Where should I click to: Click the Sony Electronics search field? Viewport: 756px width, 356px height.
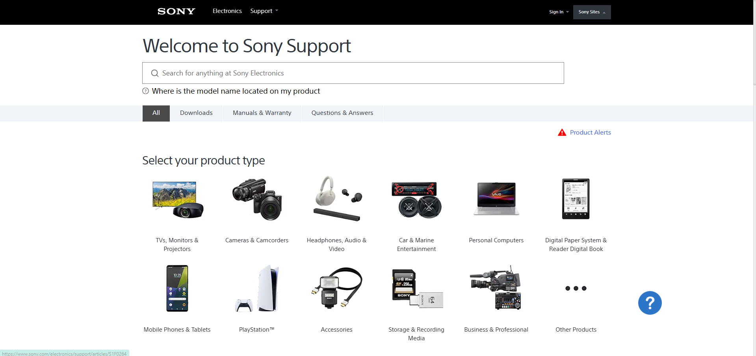(353, 73)
